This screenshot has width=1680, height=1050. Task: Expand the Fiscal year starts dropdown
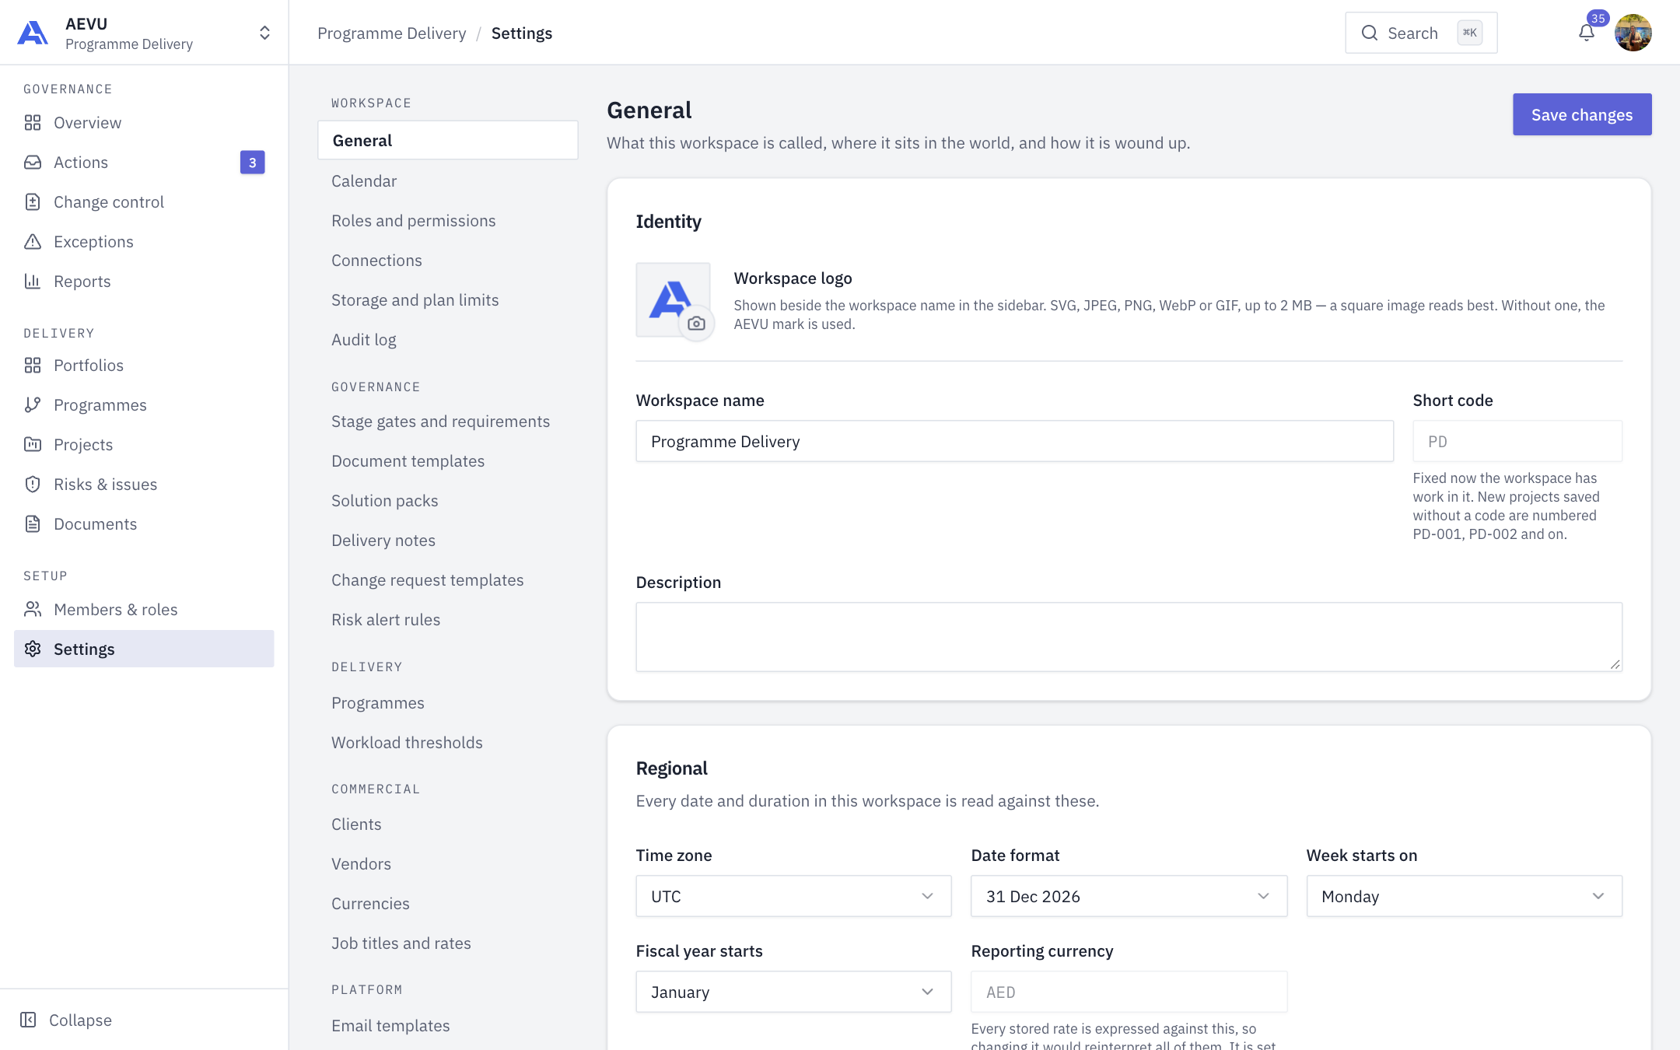pyautogui.click(x=793, y=992)
